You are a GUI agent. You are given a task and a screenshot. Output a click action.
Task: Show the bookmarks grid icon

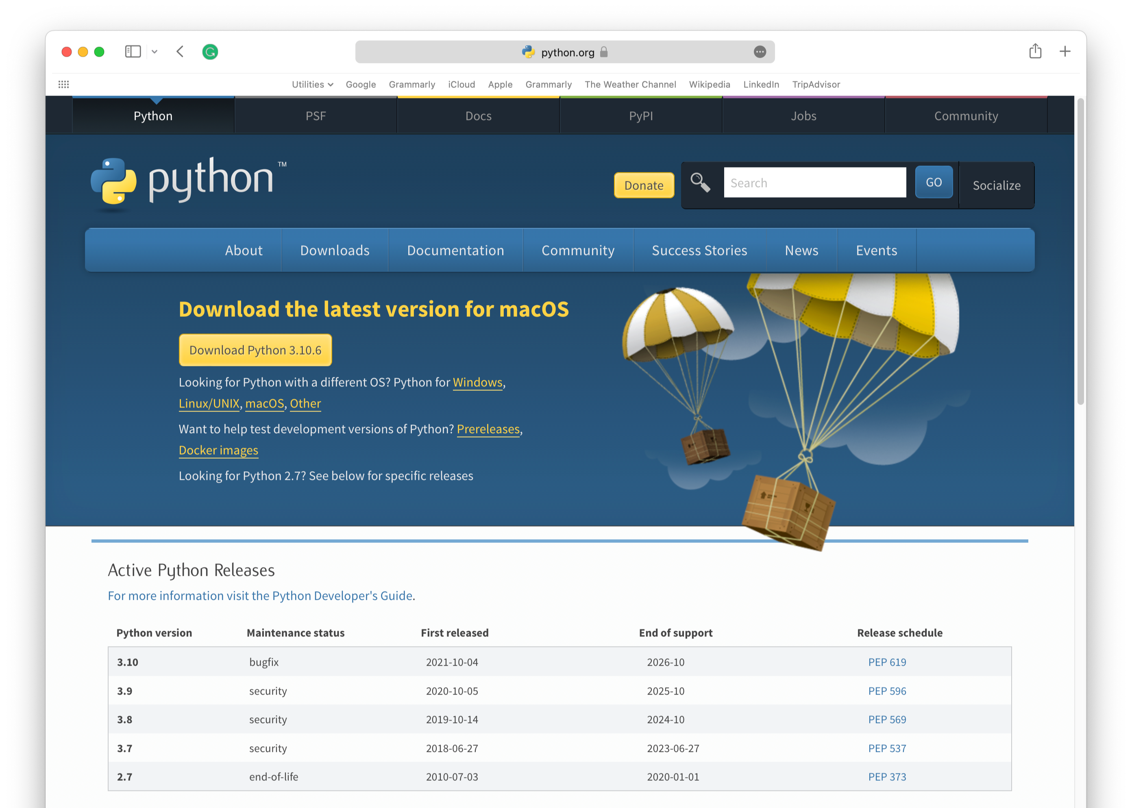[64, 85]
